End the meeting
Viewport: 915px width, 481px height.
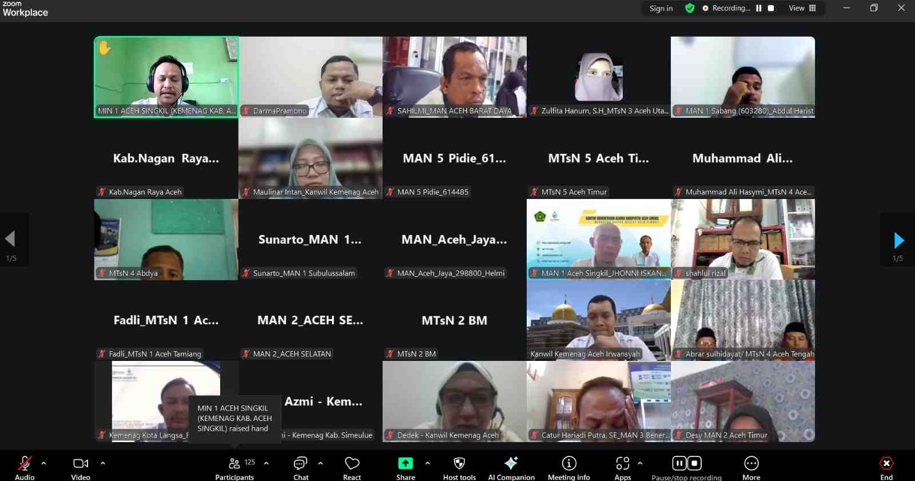coord(886,467)
